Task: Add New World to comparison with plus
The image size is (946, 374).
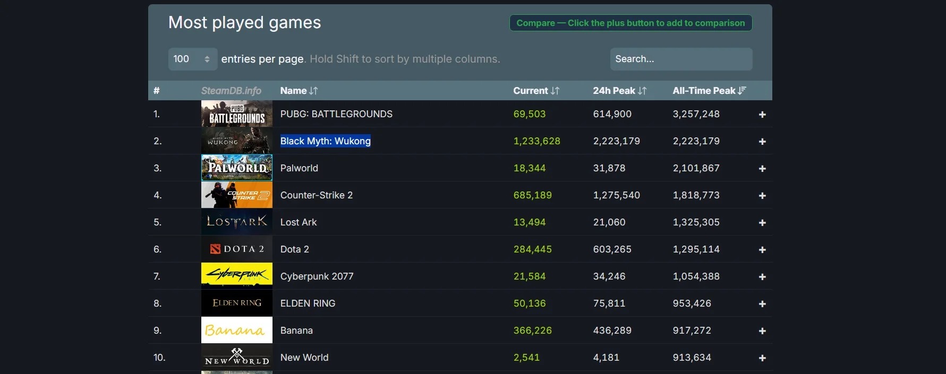Action: pos(762,358)
